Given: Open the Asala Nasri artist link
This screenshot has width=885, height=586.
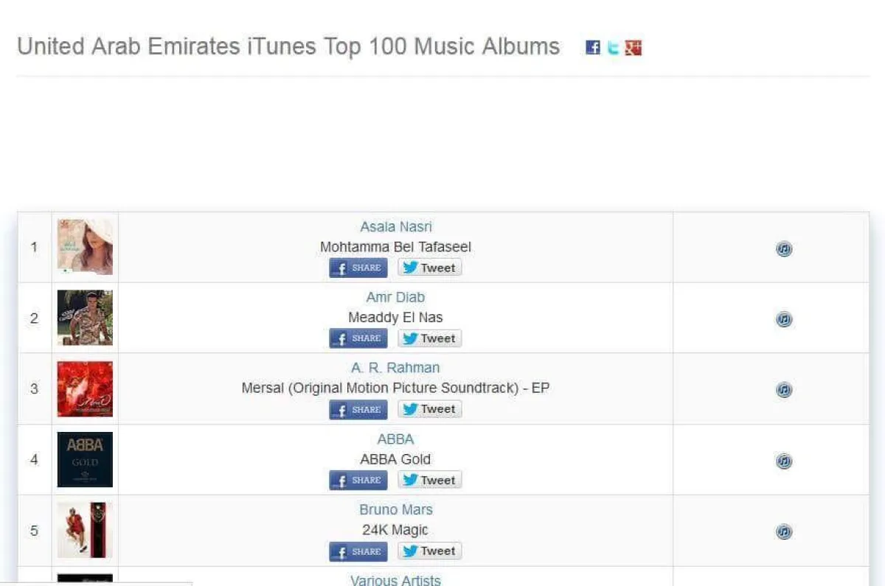Looking at the screenshot, I should coord(396,227).
